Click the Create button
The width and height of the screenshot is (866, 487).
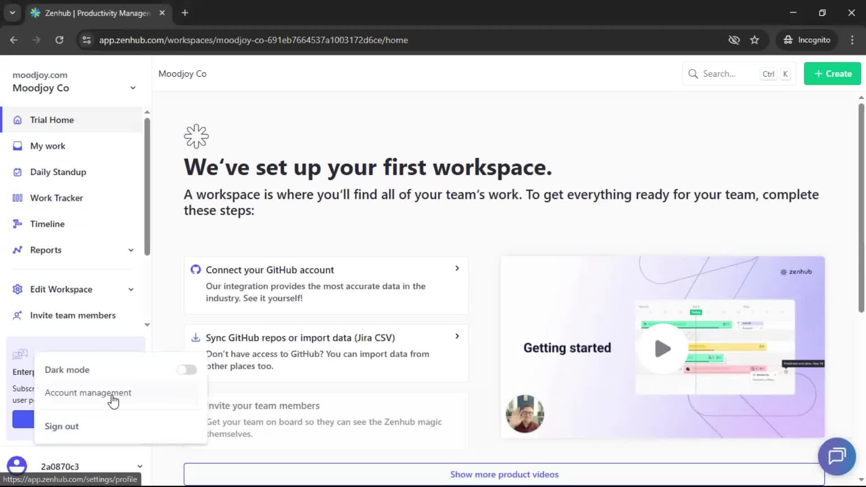click(832, 74)
